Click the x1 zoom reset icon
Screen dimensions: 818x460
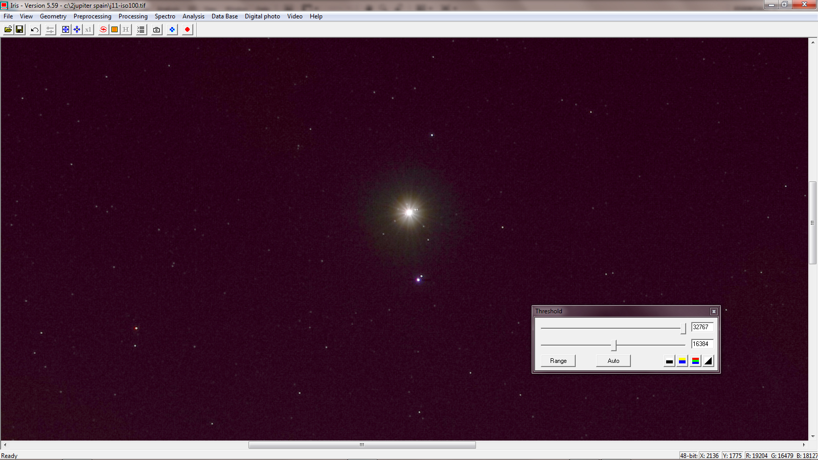88,30
